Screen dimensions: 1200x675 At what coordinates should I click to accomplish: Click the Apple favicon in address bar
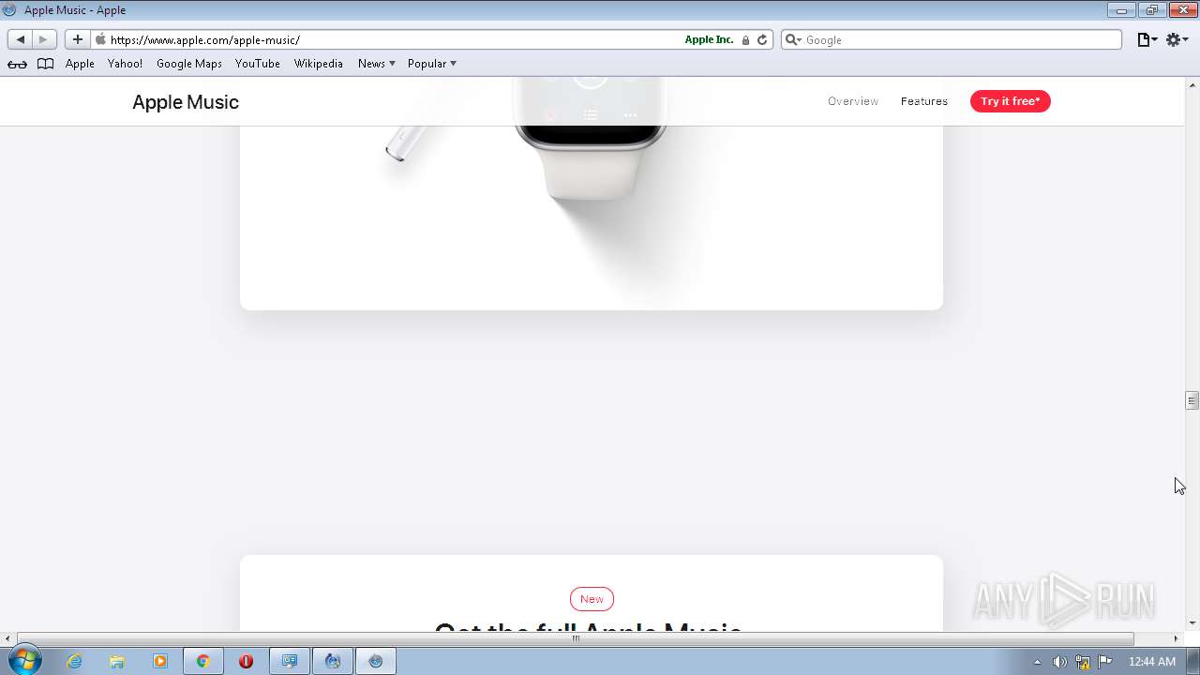(x=100, y=39)
